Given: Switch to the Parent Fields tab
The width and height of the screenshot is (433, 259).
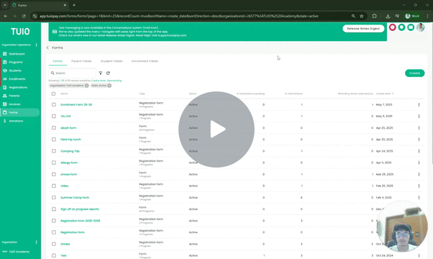Looking at the screenshot, I should click(81, 61).
